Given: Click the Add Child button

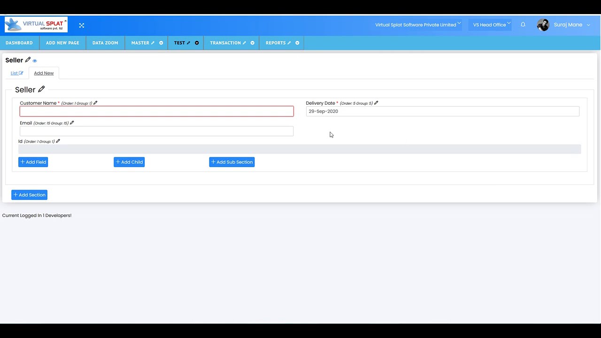Looking at the screenshot, I should [x=129, y=162].
